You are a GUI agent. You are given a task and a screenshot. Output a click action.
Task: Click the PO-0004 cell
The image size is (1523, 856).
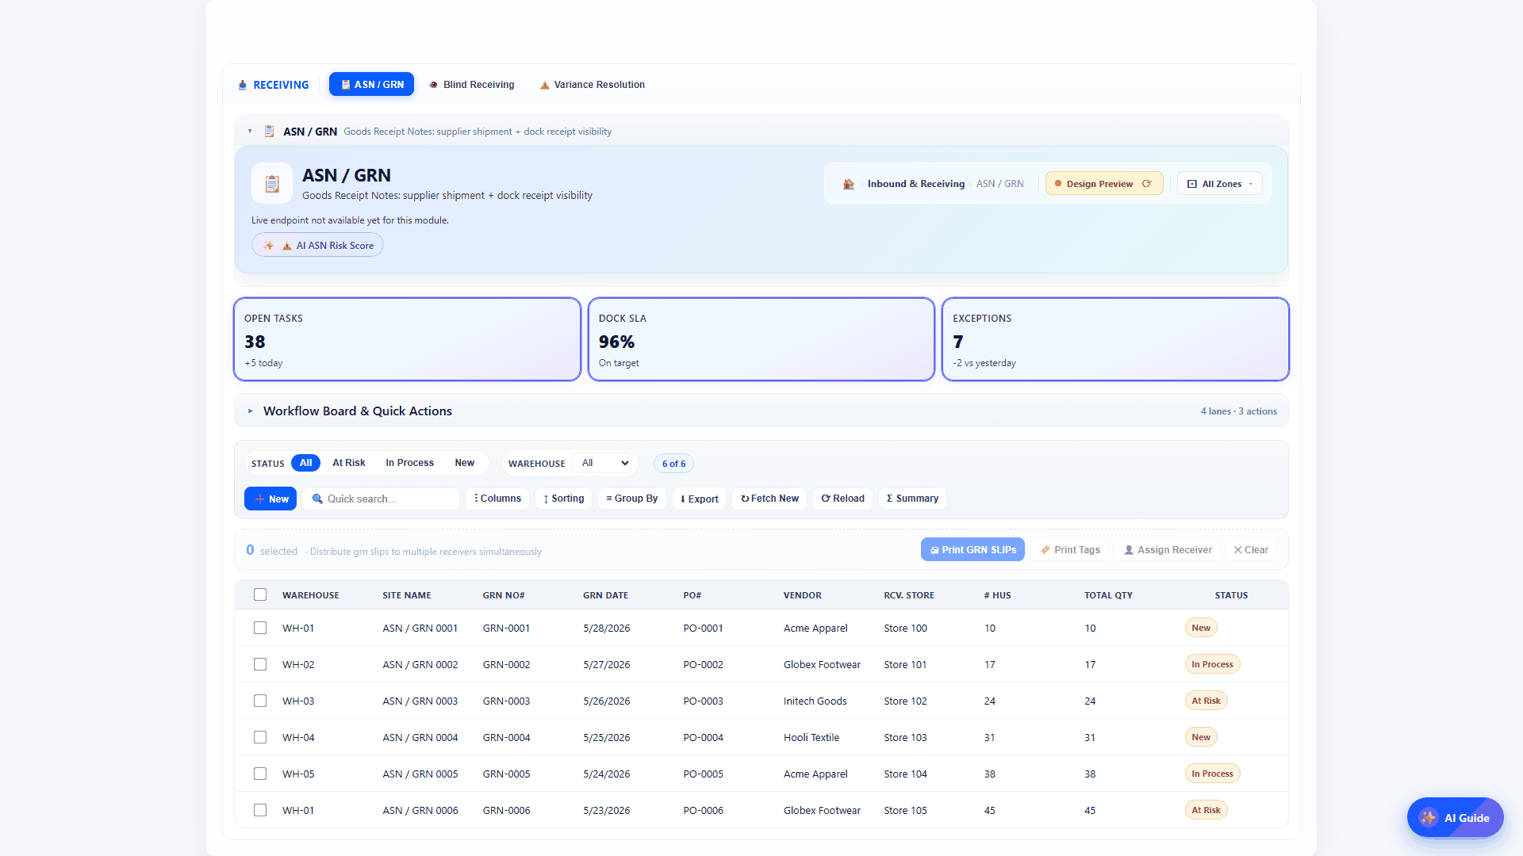703,737
